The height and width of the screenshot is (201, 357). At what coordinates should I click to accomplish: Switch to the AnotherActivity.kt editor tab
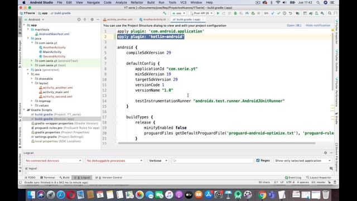click(154, 20)
